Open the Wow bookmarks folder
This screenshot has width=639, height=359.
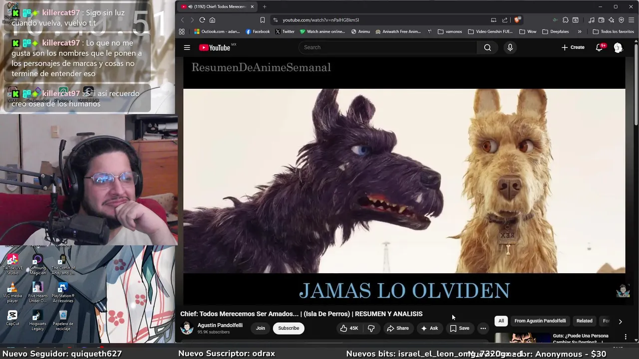tap(528, 31)
